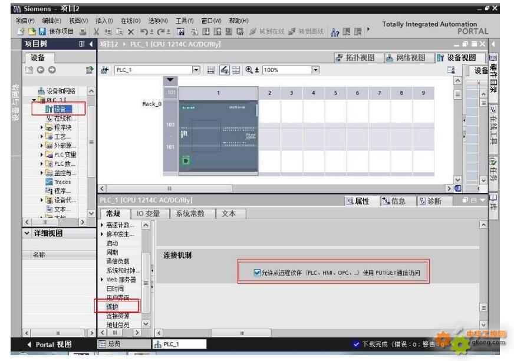
Task: Collapse the project tree panel arrow
Action: coord(91,44)
